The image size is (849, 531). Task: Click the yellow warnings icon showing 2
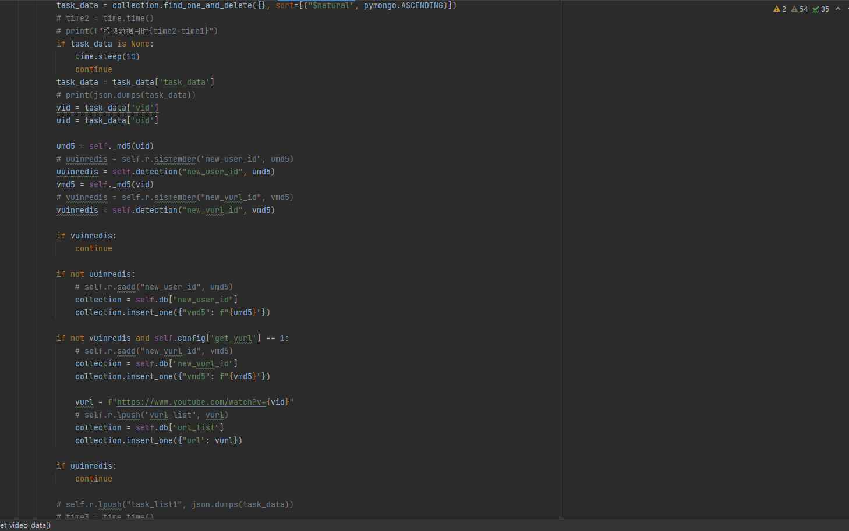click(780, 9)
